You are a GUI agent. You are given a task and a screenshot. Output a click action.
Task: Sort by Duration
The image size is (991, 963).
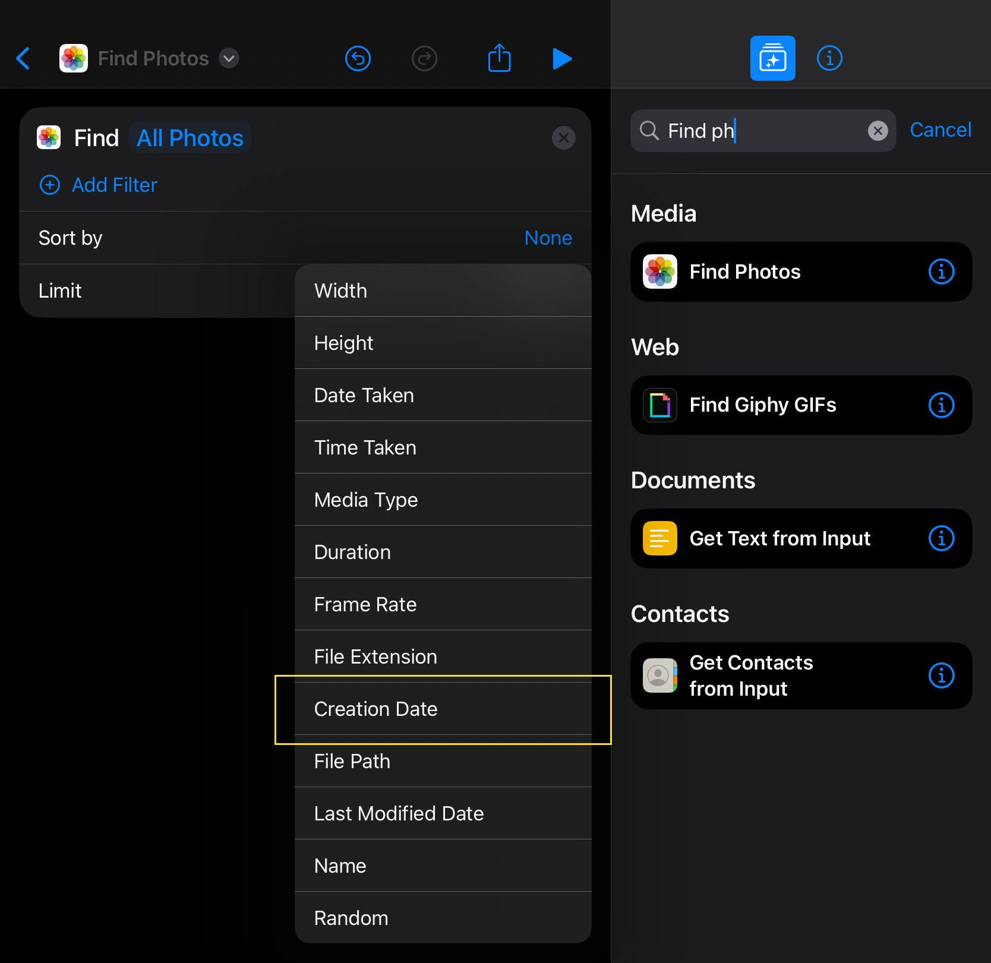click(x=443, y=552)
